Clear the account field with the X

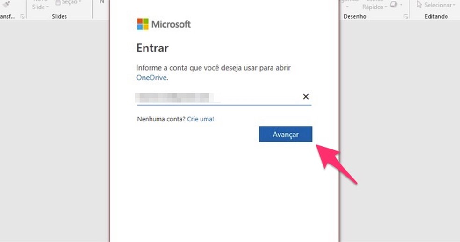(306, 97)
